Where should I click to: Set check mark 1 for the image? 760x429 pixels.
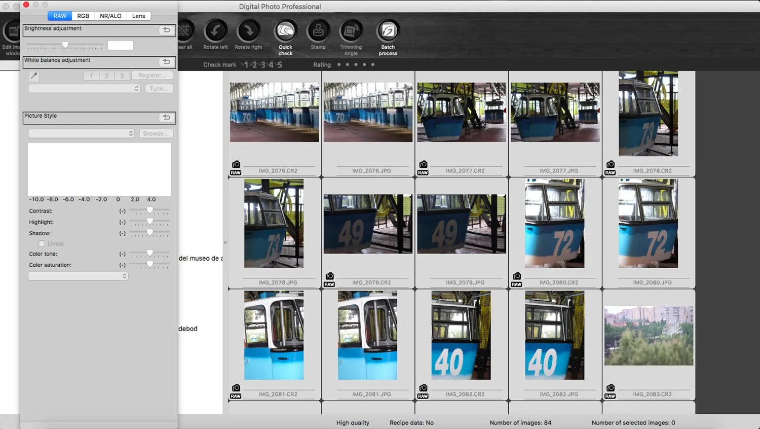(246, 65)
